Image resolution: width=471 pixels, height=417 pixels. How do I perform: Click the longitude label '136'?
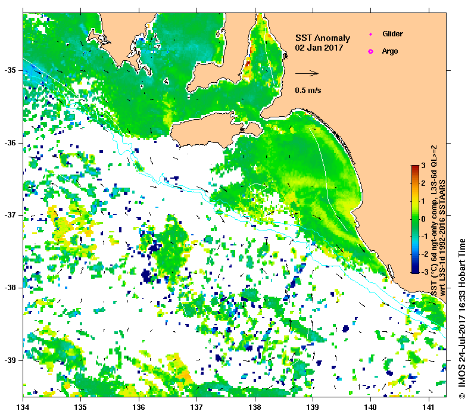139,407
